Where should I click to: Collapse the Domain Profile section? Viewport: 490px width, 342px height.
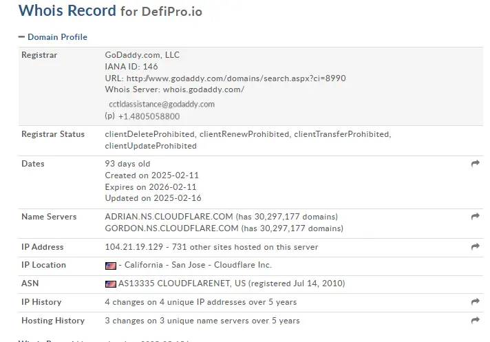(53, 36)
